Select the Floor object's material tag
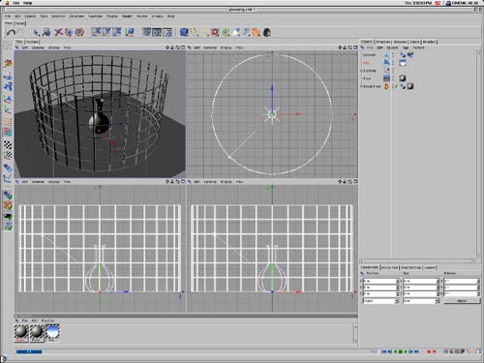This screenshot has height=363, width=484. (x=403, y=78)
